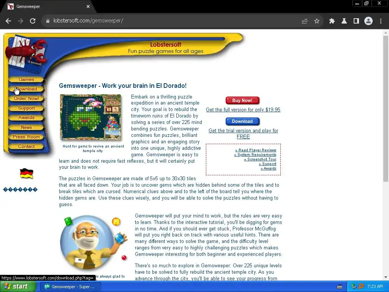This screenshot has height=292, width=389.
Task: Click the Gemsweeper game screenshot thumbnail
Action: point(90,117)
